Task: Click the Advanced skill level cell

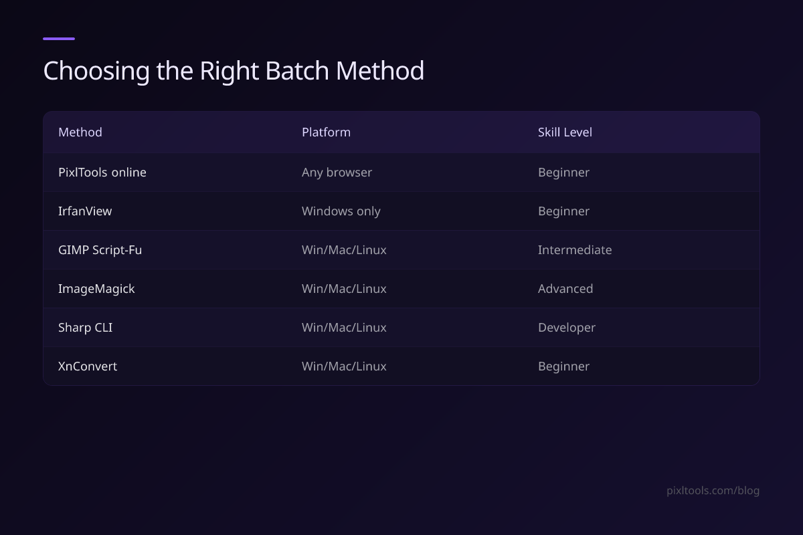Action: tap(565, 289)
